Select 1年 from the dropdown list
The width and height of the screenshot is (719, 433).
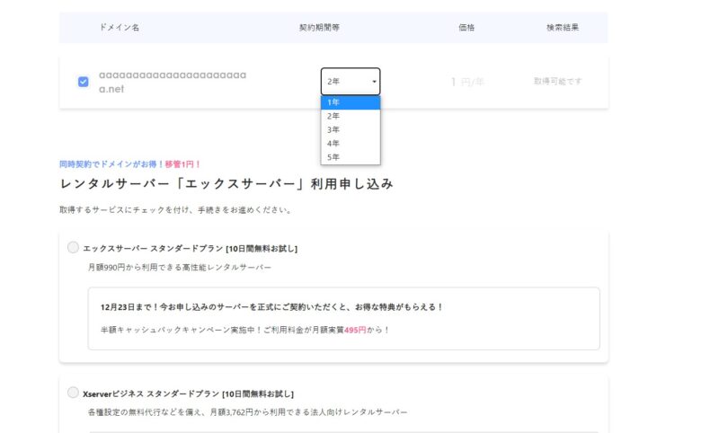tap(351, 102)
